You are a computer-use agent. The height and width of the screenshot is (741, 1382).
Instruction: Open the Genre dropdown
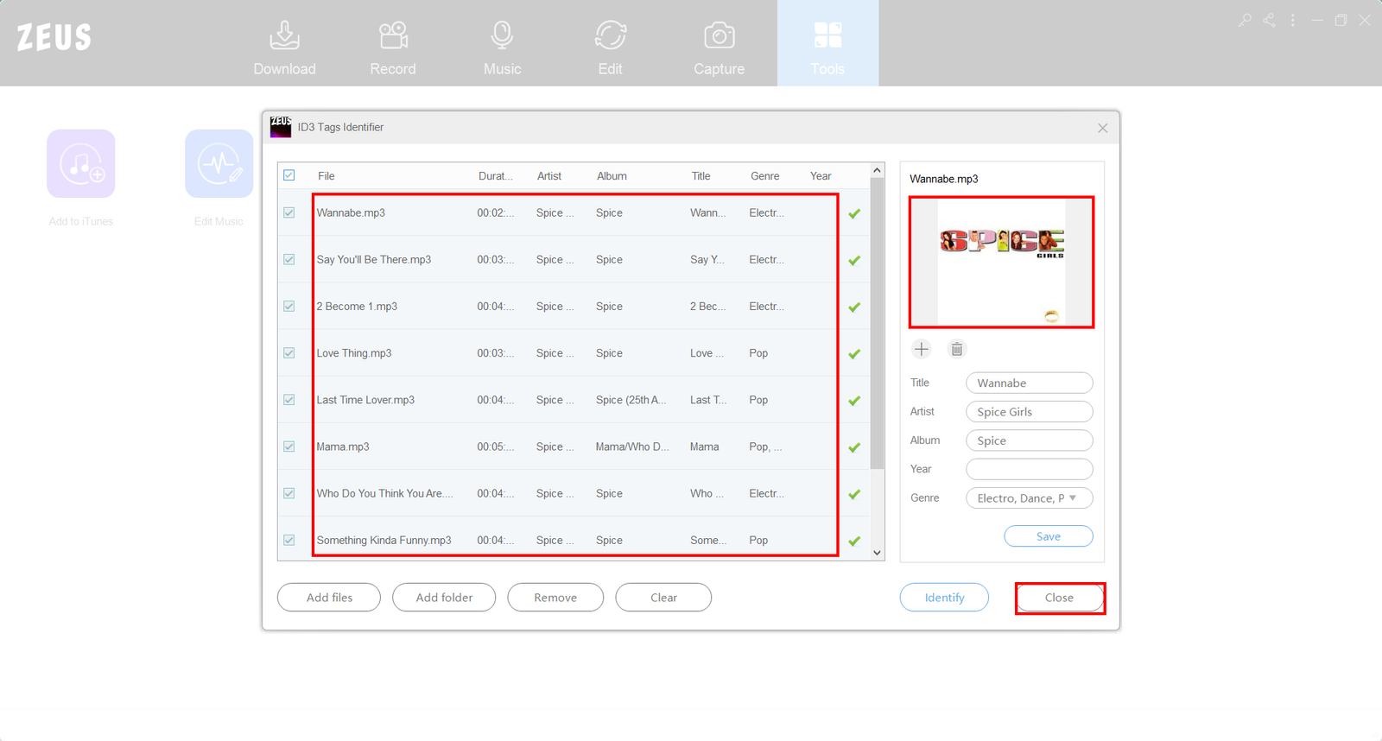[1029, 498]
